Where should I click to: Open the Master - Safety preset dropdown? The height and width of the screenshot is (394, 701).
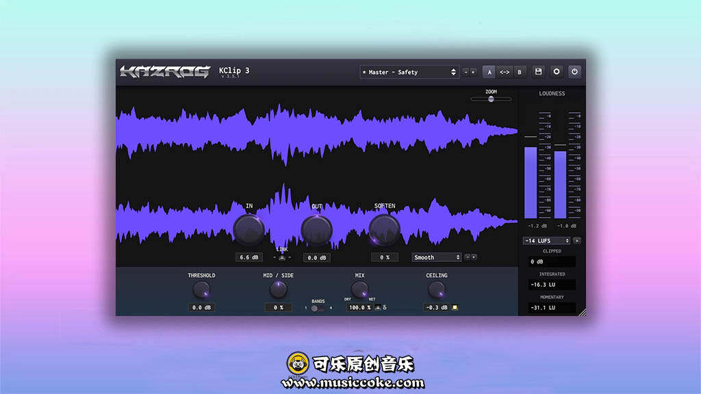pos(409,72)
